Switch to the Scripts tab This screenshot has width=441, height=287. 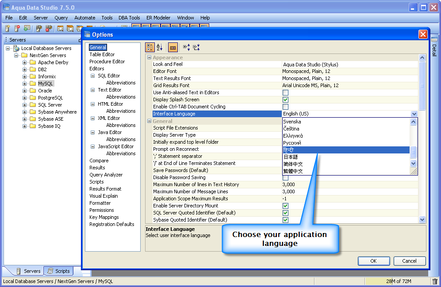(x=59, y=271)
